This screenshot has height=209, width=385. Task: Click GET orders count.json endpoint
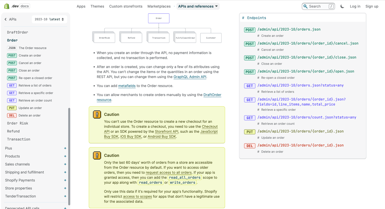(307, 117)
